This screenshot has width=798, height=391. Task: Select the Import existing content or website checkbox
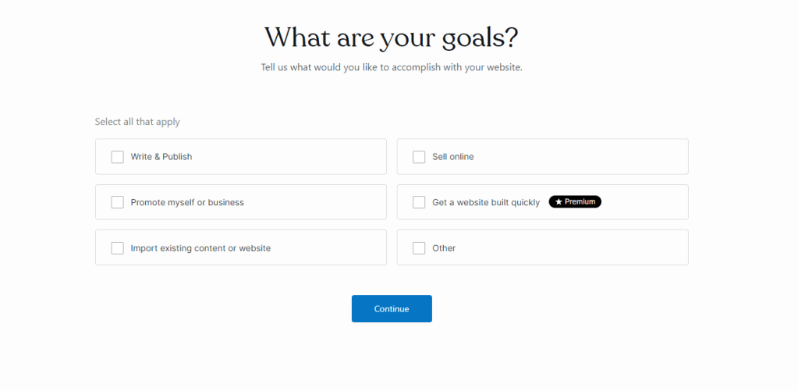[x=118, y=248]
